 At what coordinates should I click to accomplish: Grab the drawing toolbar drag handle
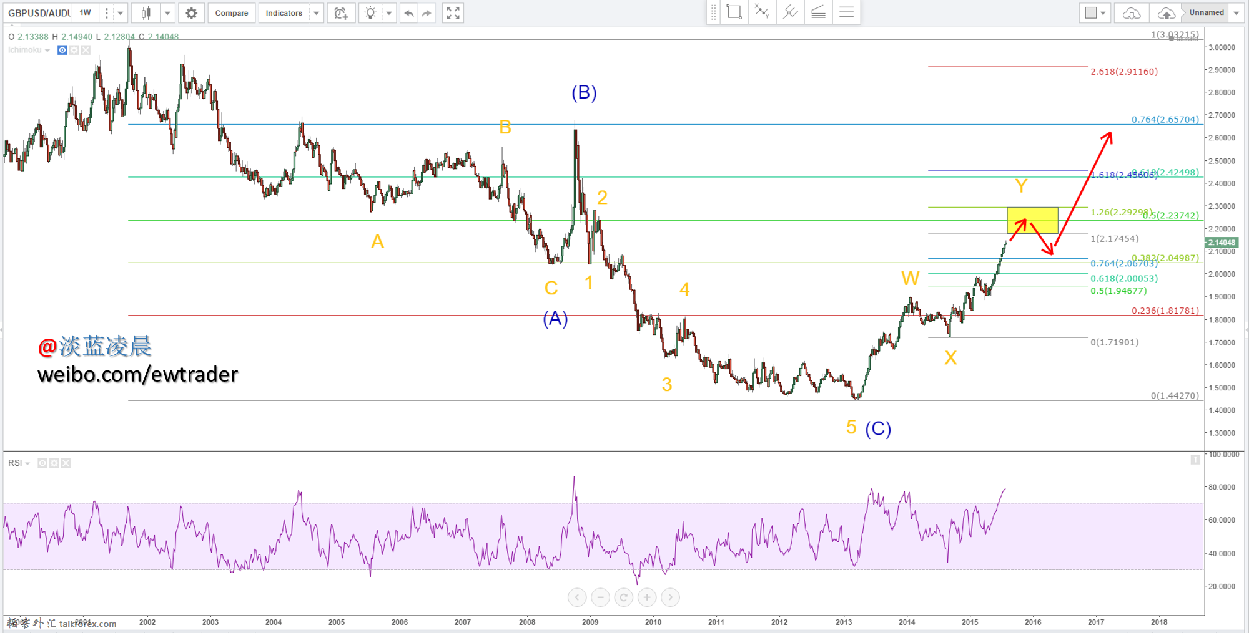[x=714, y=12]
